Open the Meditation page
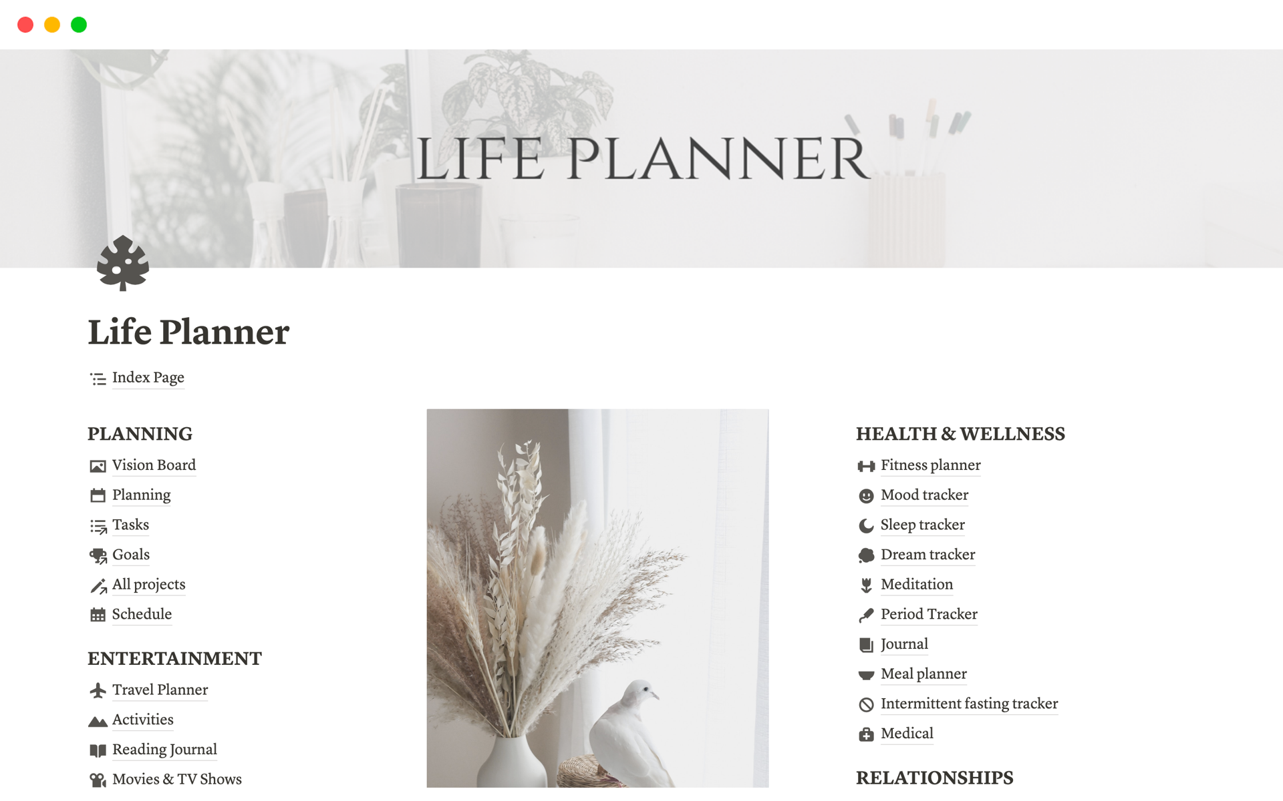Image resolution: width=1283 pixels, height=801 pixels. click(x=915, y=584)
